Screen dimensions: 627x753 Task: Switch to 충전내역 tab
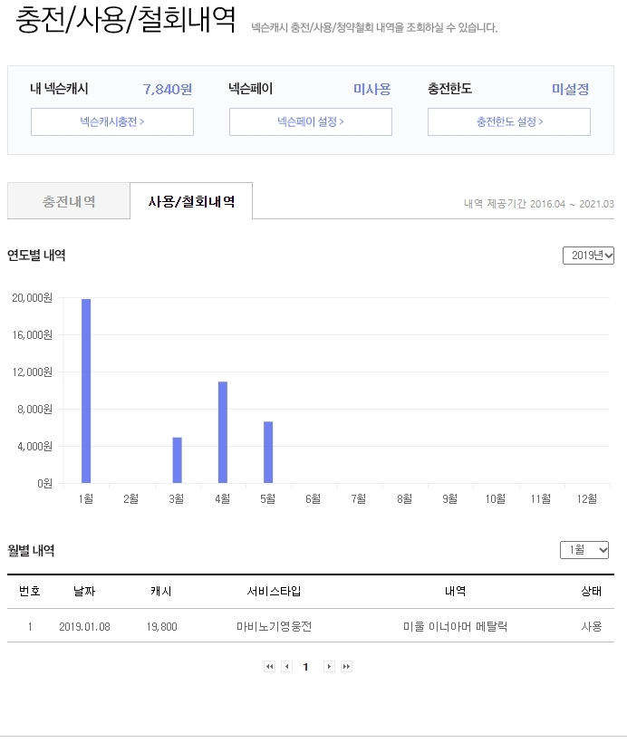(x=69, y=201)
